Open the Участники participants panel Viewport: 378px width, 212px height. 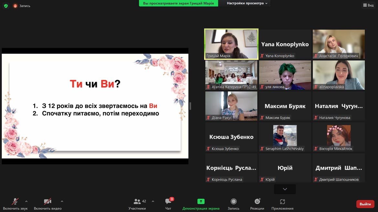(x=137, y=204)
